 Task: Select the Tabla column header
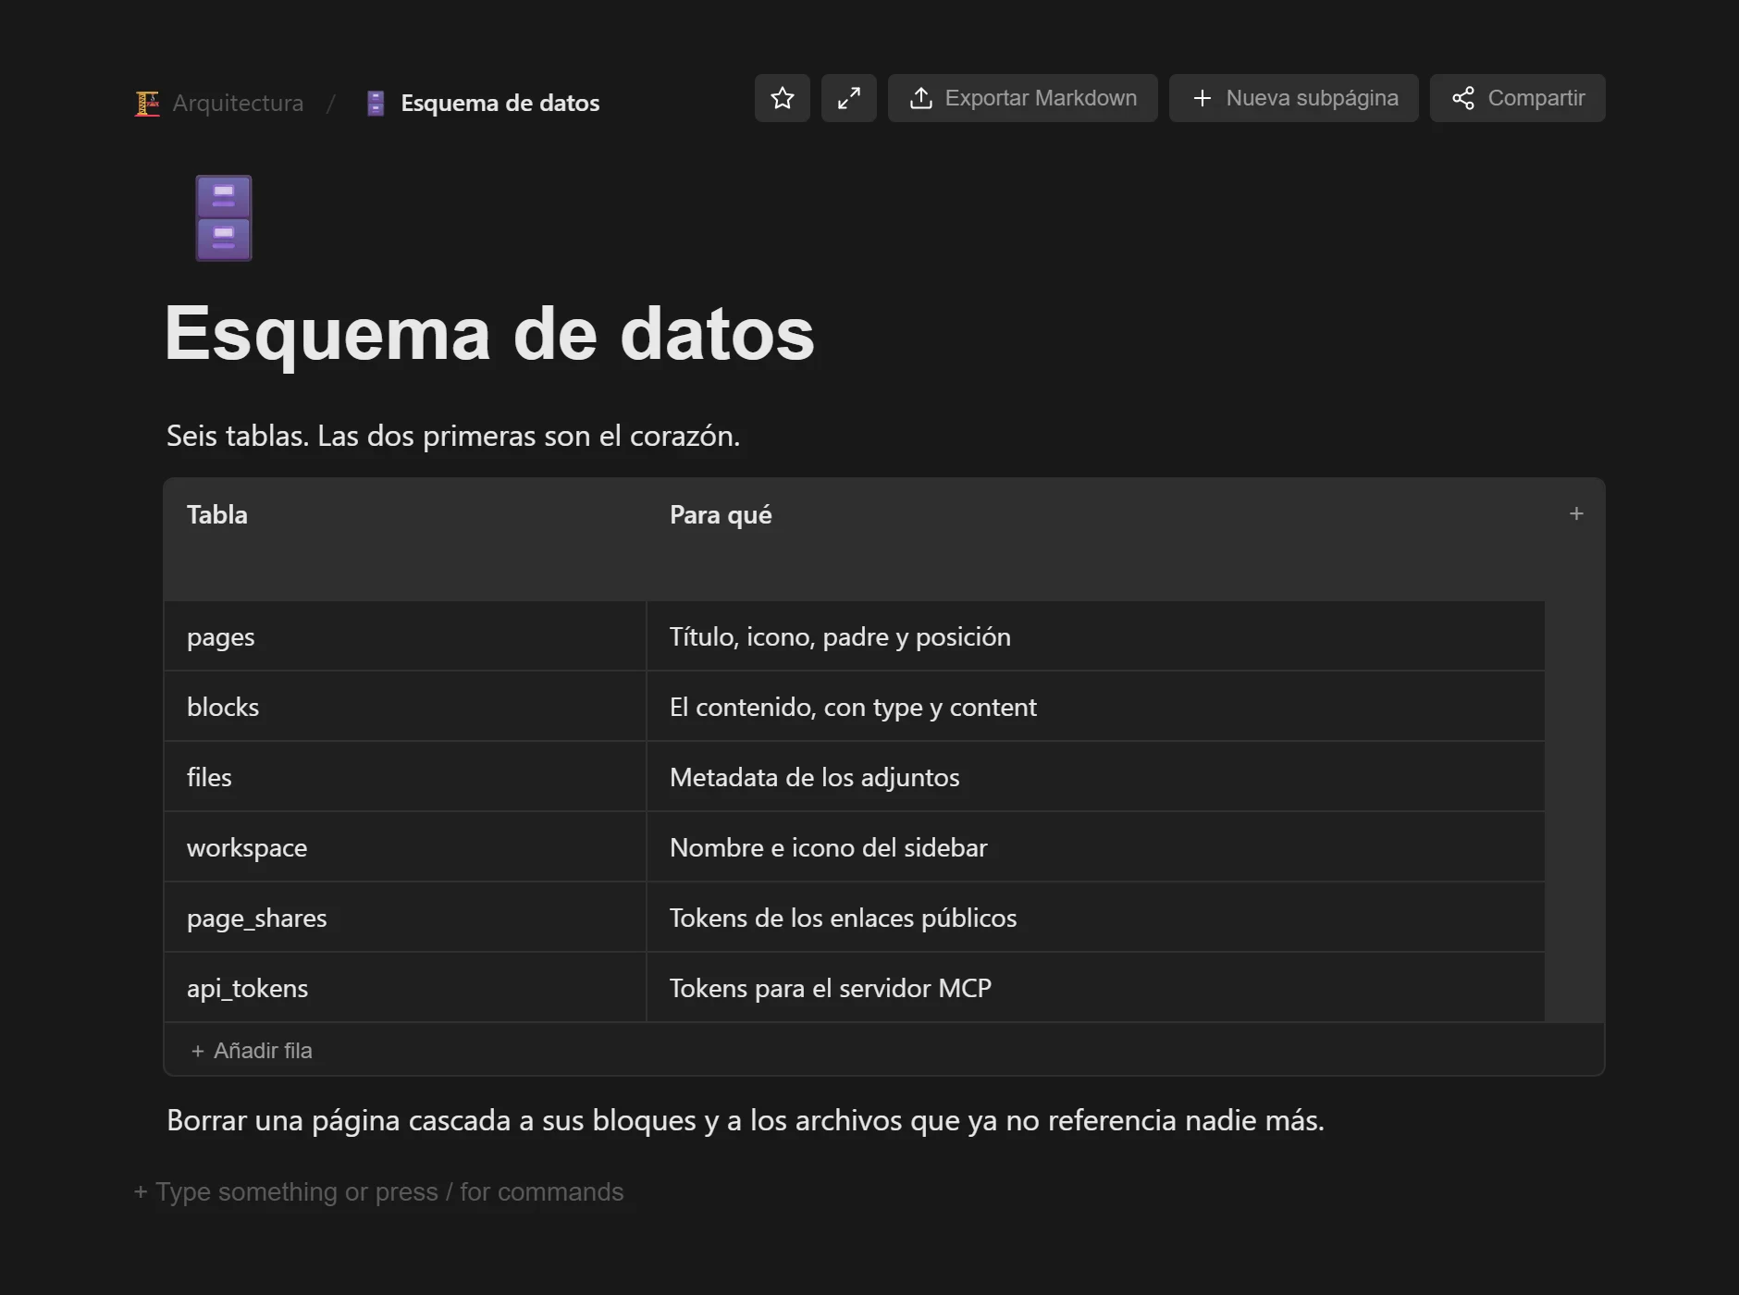pyautogui.click(x=405, y=539)
